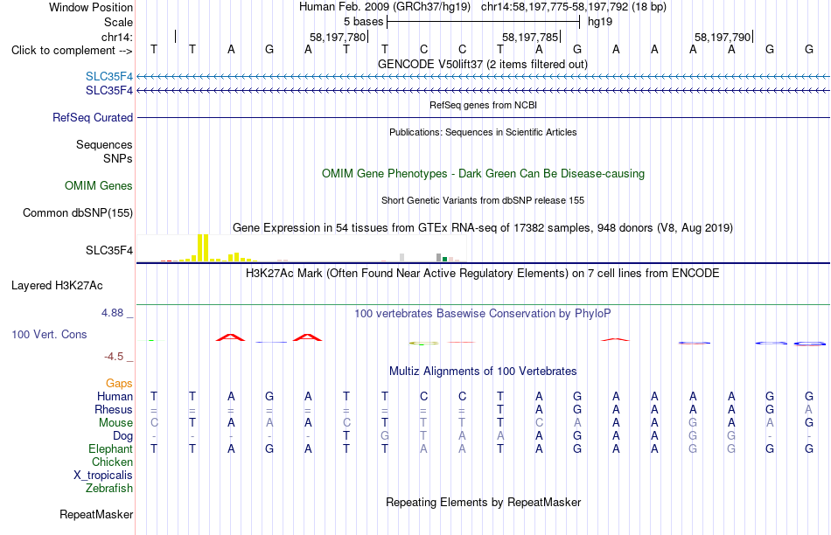The height and width of the screenshot is (535, 831).
Task: Open the H3K27Ac Mark track title
Action: pos(483,274)
